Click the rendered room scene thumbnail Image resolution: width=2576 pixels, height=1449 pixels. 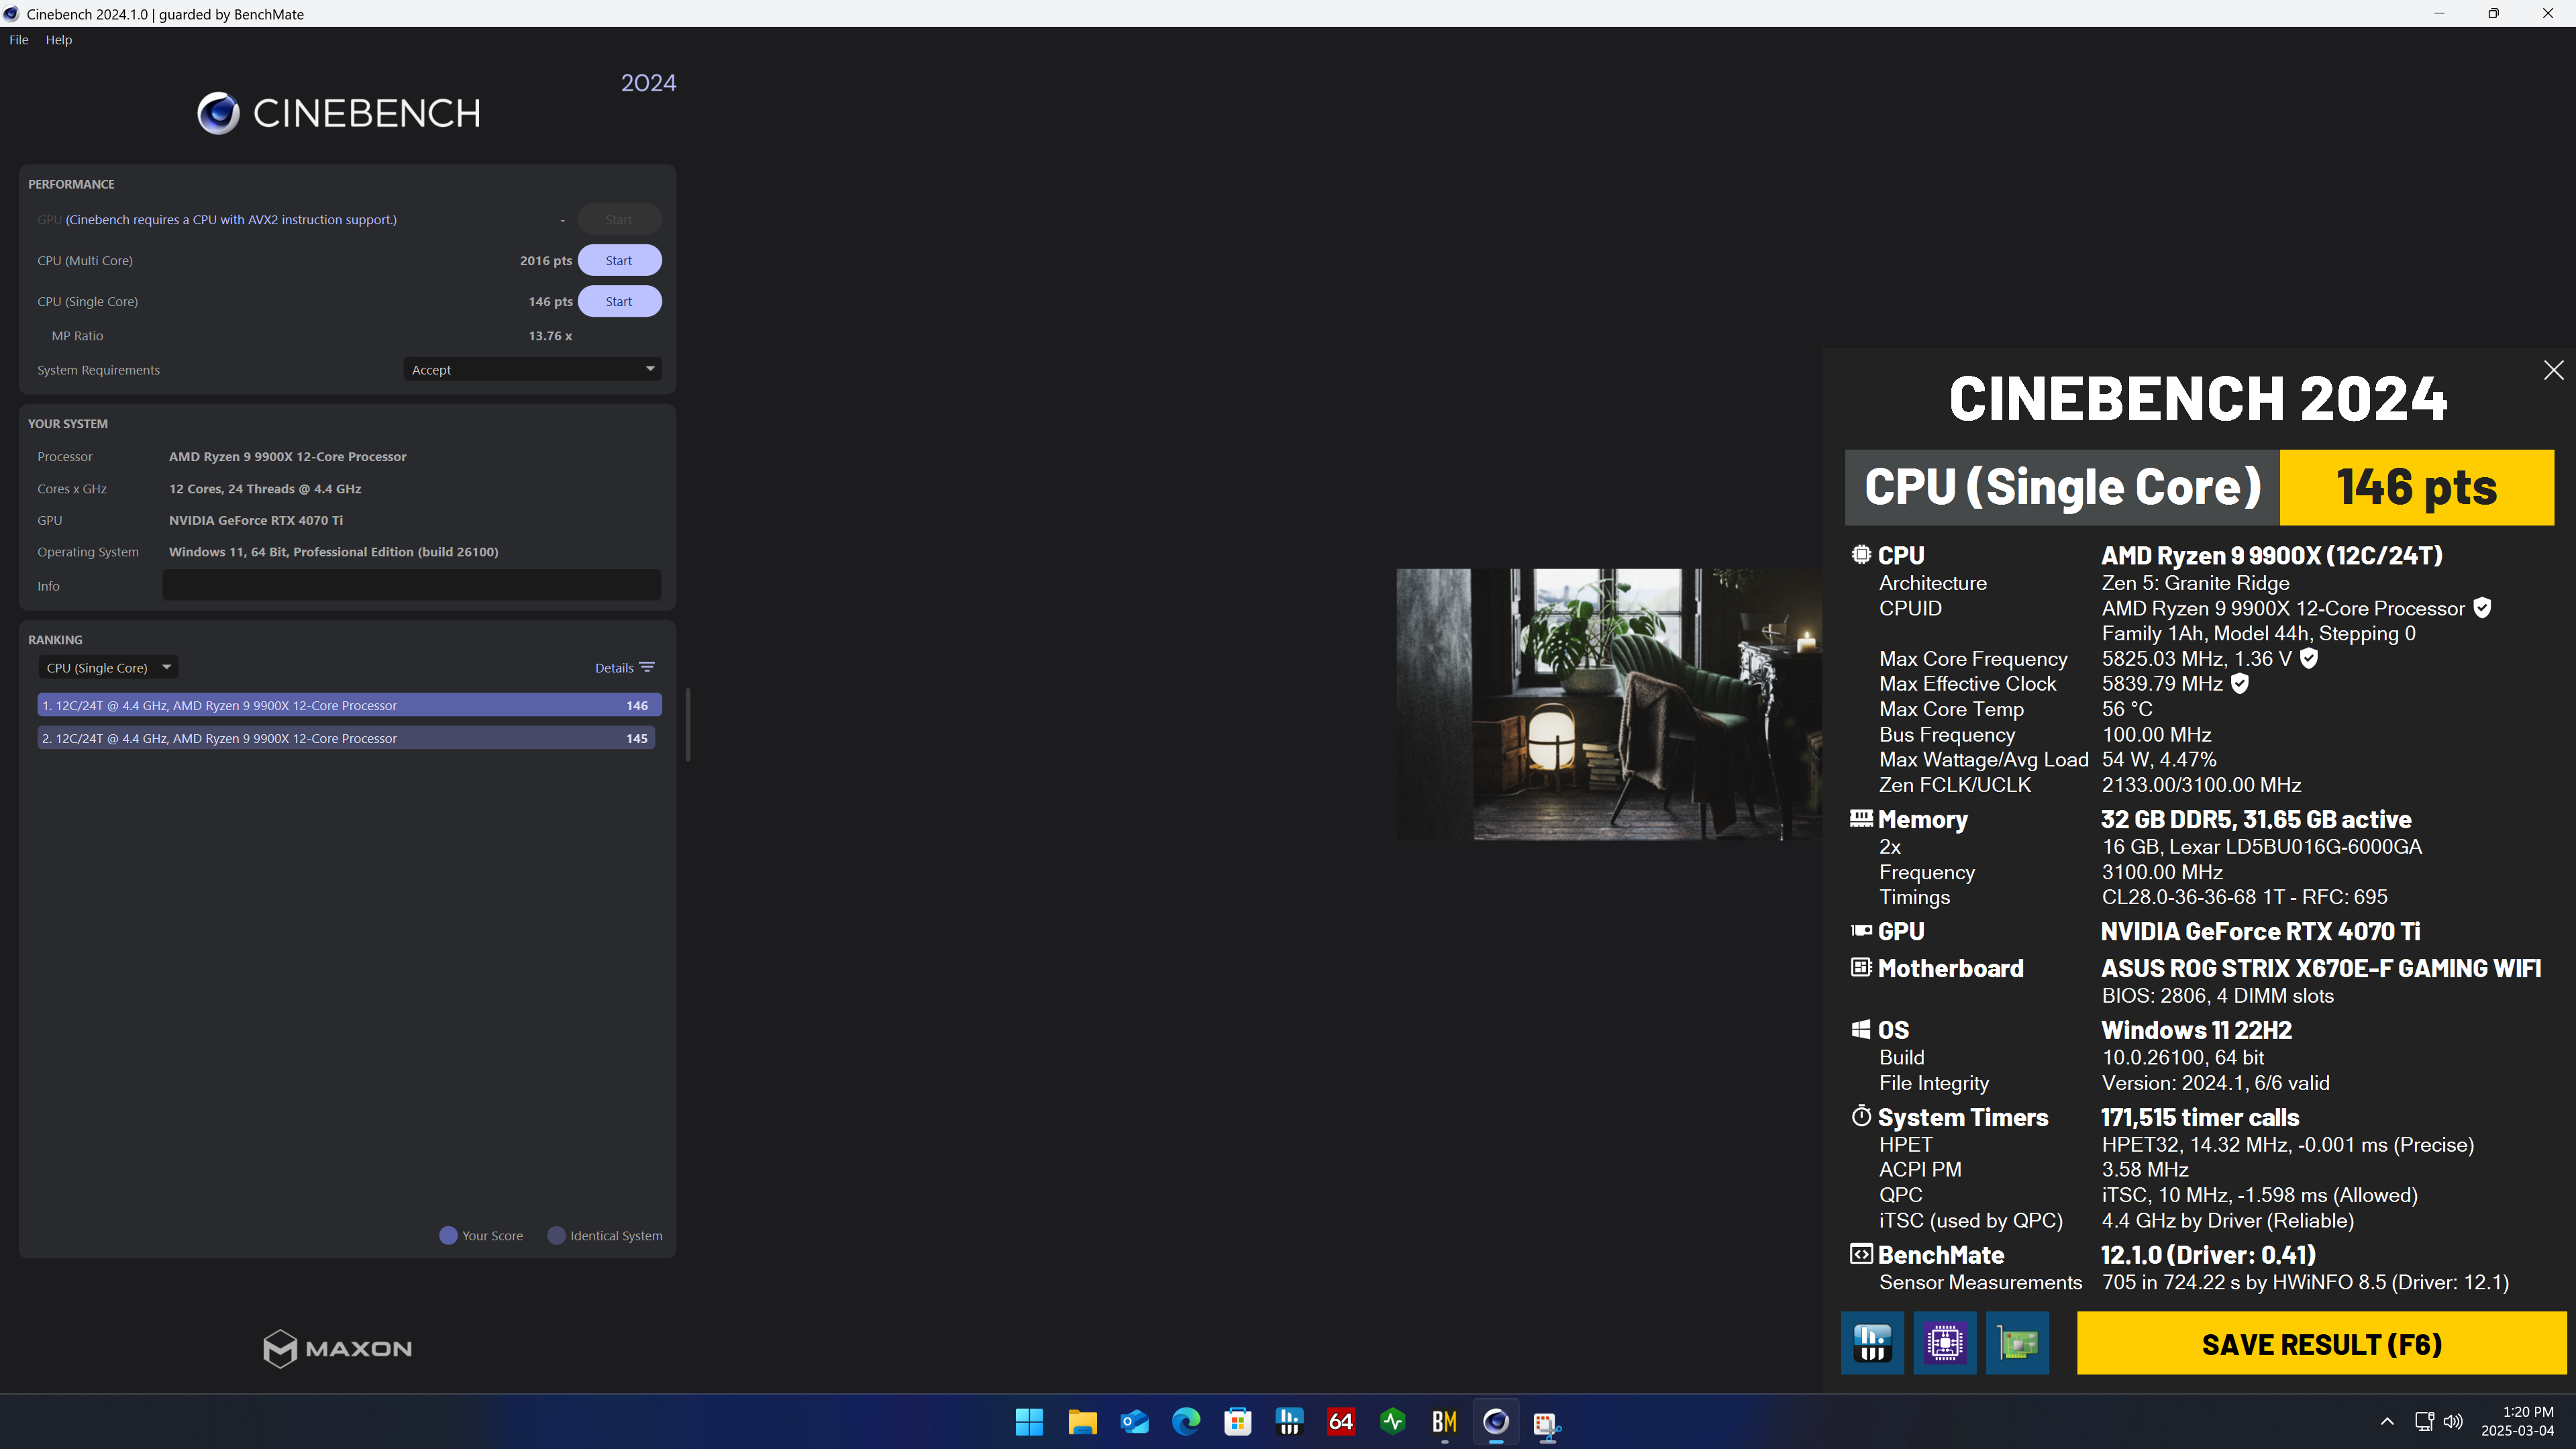pos(1609,704)
